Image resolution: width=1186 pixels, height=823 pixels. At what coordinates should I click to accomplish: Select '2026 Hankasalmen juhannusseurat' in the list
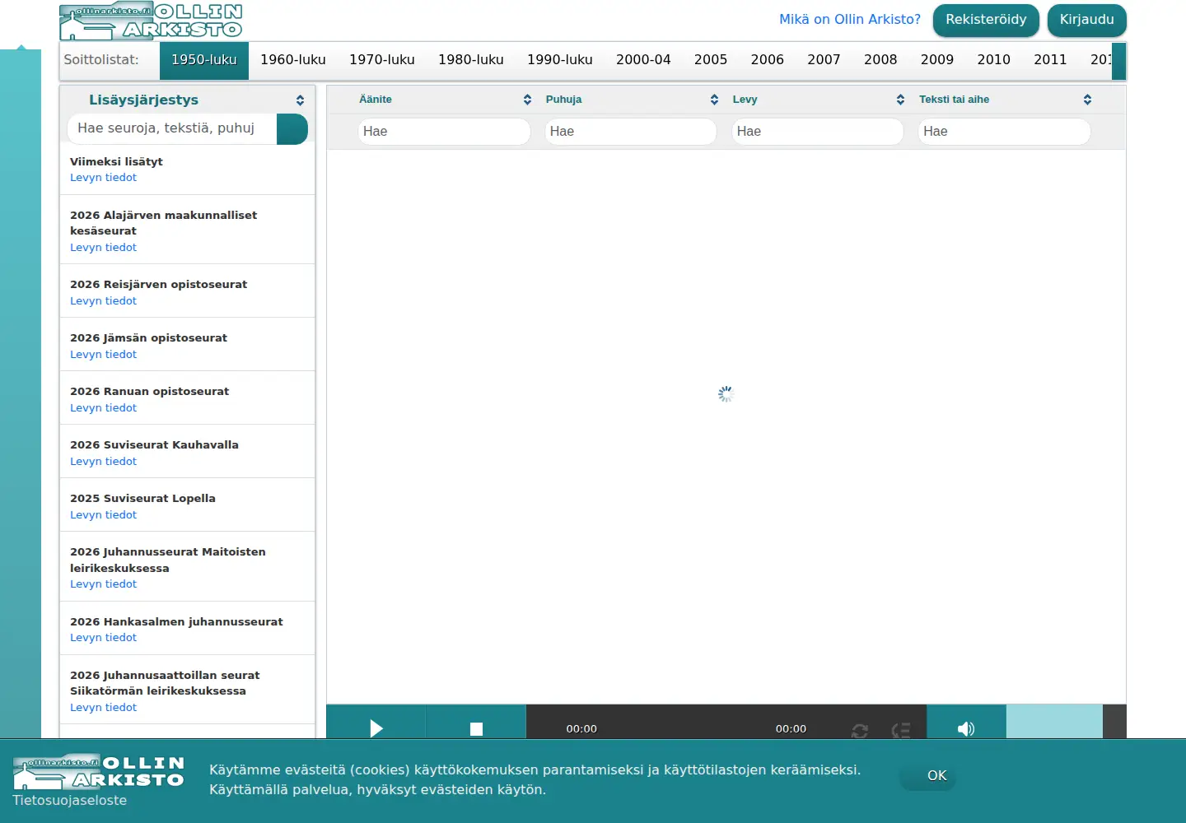coord(176,621)
